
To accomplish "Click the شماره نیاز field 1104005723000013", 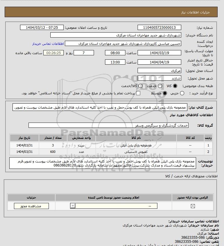I will point(159,27).
